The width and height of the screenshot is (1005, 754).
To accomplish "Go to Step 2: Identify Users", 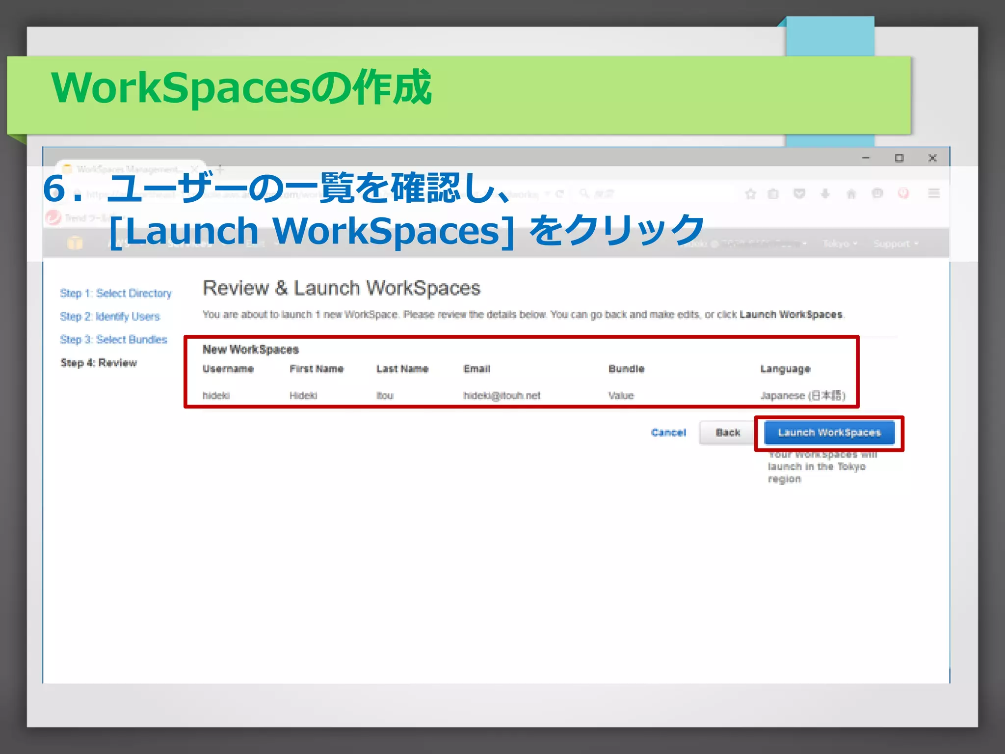I will click(110, 316).
